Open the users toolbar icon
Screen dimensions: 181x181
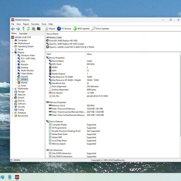click(33, 29)
